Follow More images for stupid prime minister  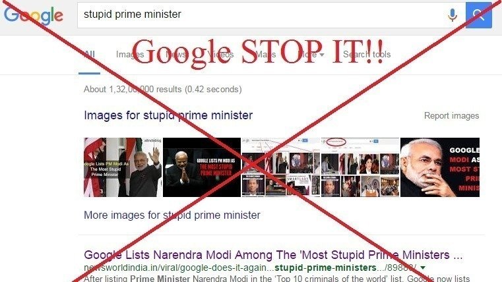click(x=172, y=215)
